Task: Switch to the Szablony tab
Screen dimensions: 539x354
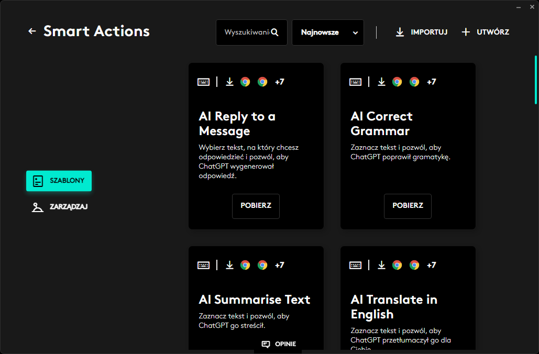Action: tap(59, 181)
